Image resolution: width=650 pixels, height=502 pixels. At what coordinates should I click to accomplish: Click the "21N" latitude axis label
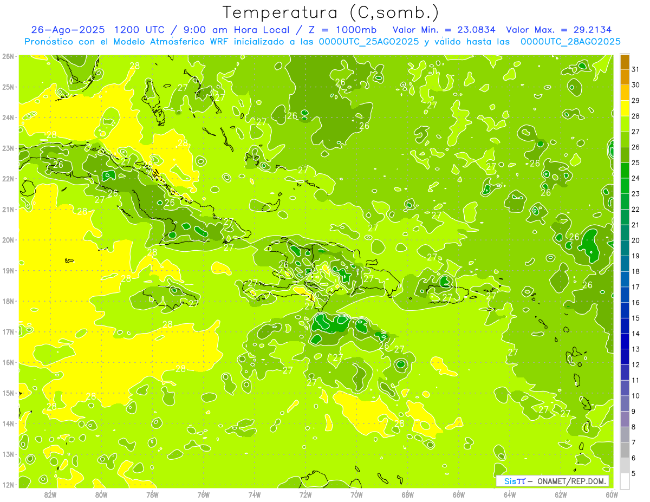pyautogui.click(x=8, y=209)
